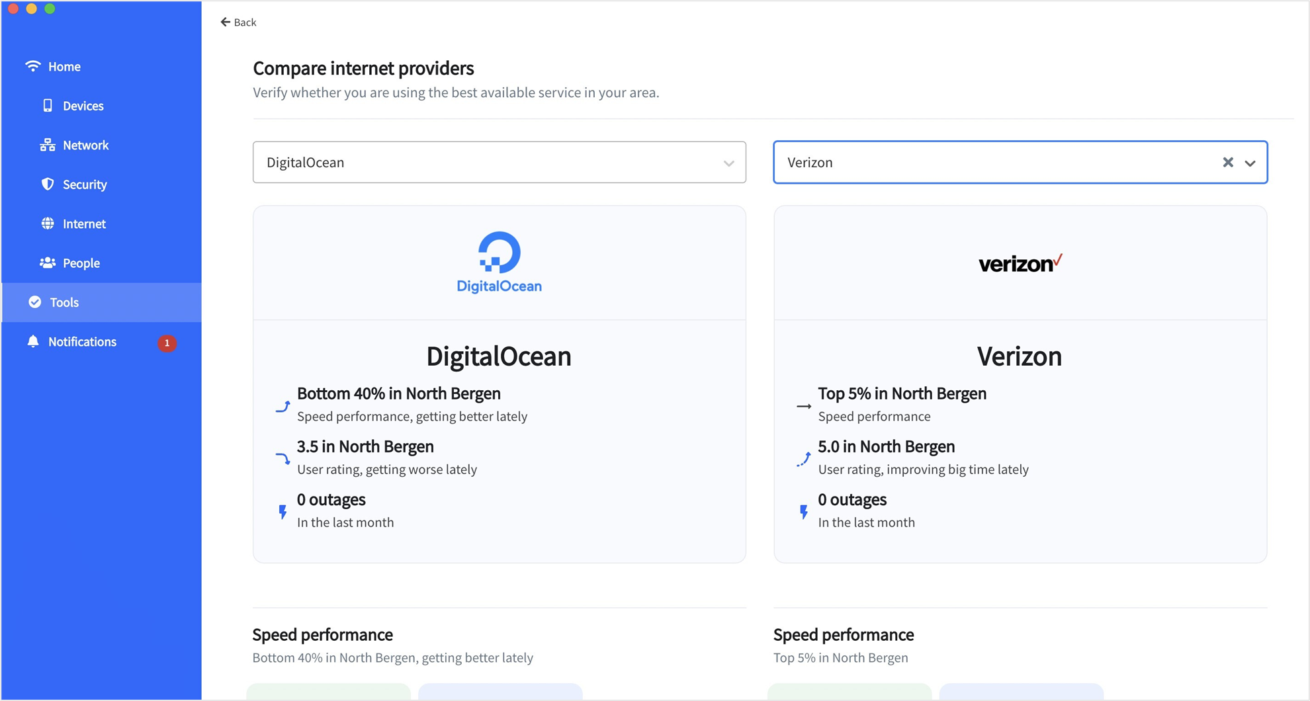Image resolution: width=1310 pixels, height=701 pixels.
Task: Open the Tools menu item
Action: click(102, 302)
